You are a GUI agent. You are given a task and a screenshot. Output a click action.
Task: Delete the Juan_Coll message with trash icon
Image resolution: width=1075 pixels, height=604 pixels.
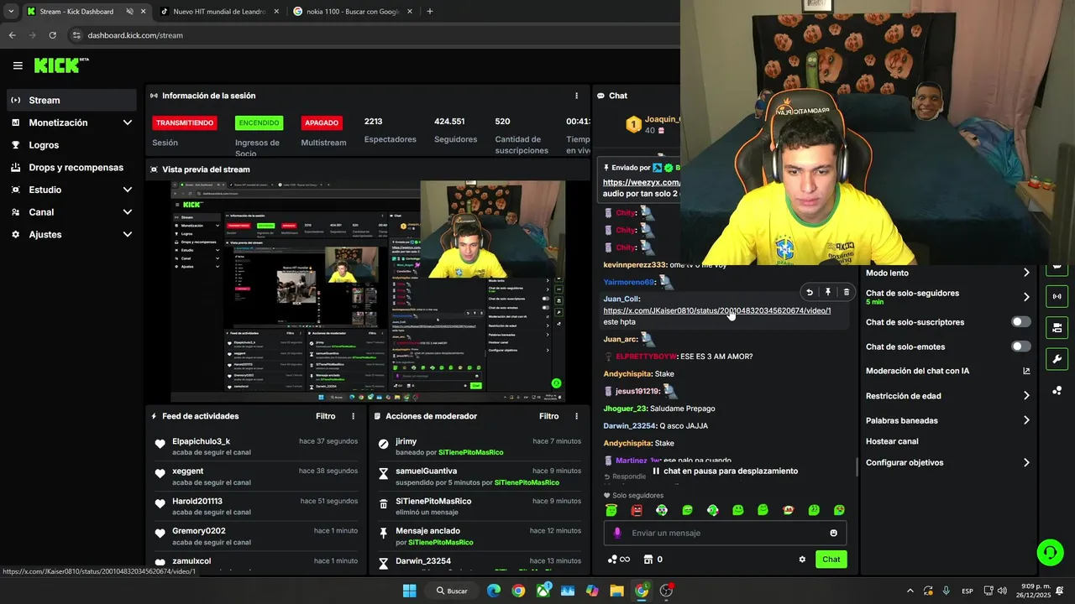coord(846,292)
